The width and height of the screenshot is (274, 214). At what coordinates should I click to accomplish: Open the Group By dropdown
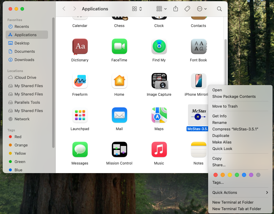[x=161, y=9]
